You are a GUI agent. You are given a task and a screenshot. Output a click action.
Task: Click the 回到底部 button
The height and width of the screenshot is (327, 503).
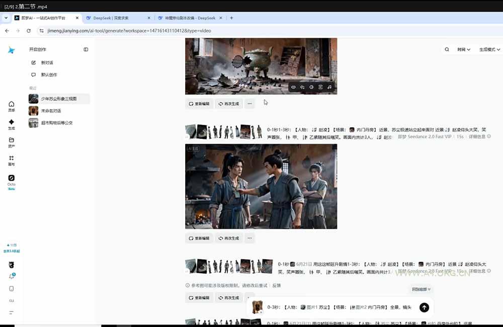click(421, 289)
